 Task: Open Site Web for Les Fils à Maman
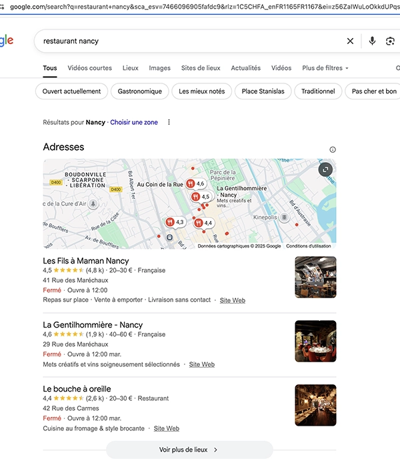tap(233, 300)
